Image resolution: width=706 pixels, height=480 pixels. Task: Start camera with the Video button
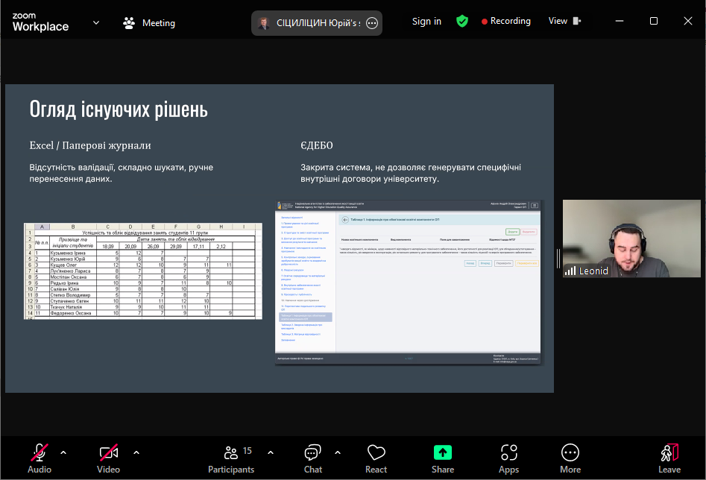click(108, 457)
